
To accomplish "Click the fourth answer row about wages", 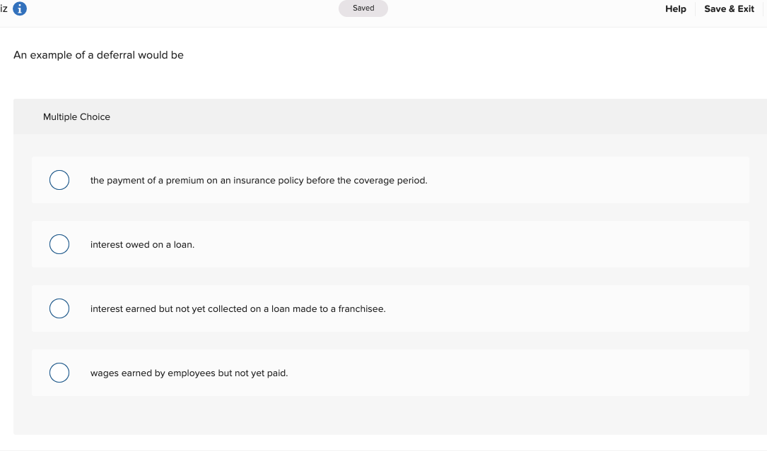I will (x=389, y=373).
